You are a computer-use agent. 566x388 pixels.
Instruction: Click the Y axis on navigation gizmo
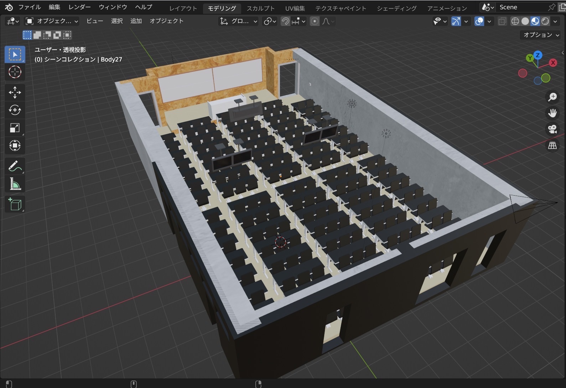pyautogui.click(x=530, y=58)
